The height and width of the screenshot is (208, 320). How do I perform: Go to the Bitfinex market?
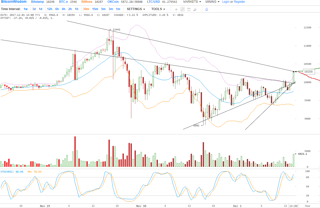(87, 2)
